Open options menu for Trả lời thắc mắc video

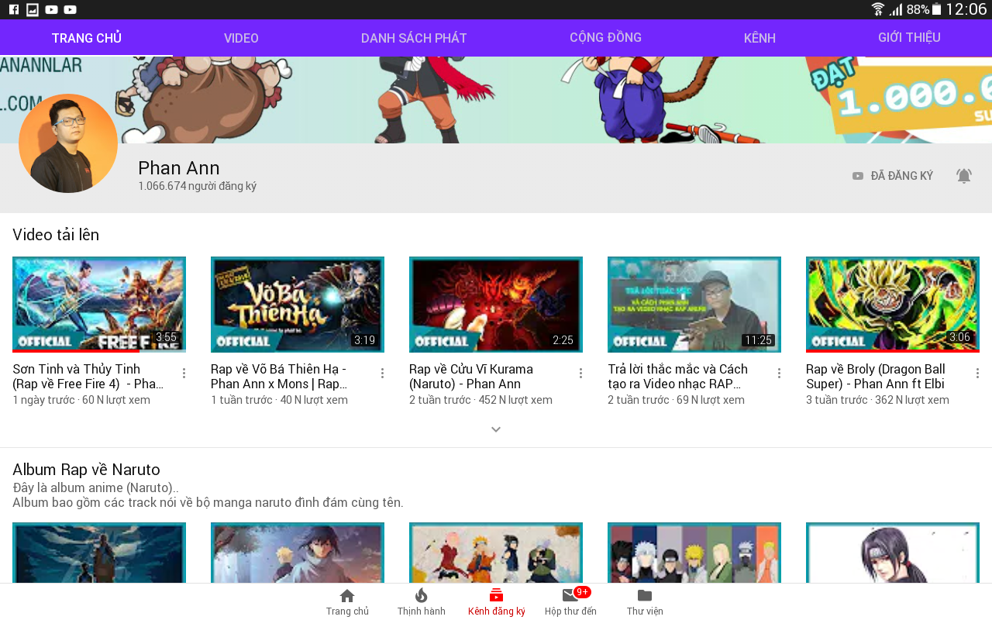[x=779, y=374]
